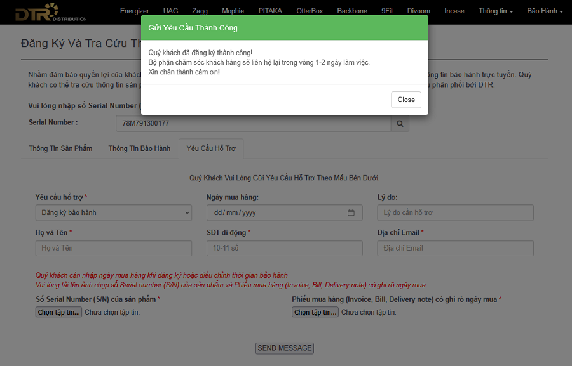Open the Yêu cầu hỗ trợ select box
The image size is (572, 366).
tap(113, 213)
